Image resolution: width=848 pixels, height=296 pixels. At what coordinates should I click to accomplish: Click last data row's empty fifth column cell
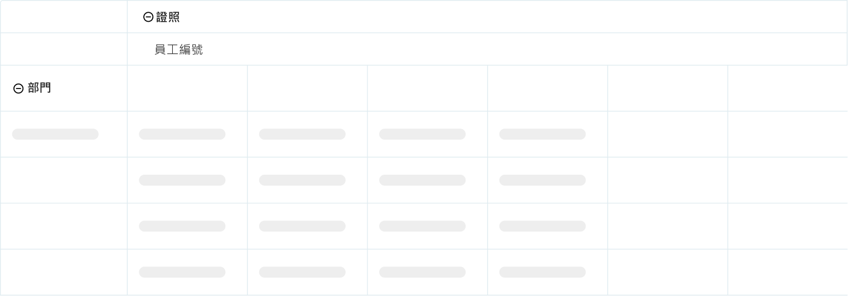pyautogui.click(x=667, y=272)
